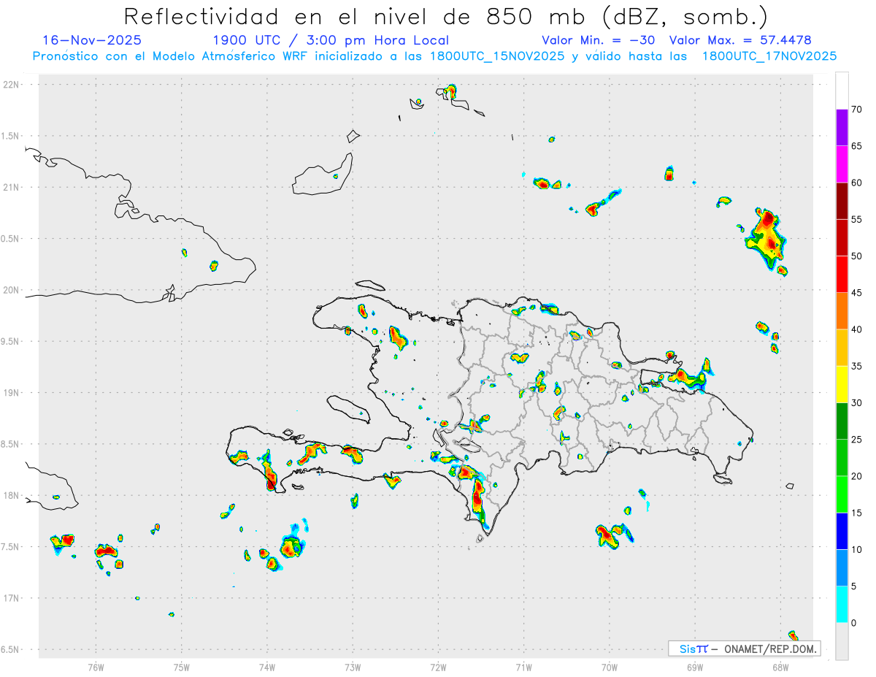Pick the medium green 20-25 dBZ colorbar segment
This screenshot has width=876, height=677.
click(x=842, y=457)
